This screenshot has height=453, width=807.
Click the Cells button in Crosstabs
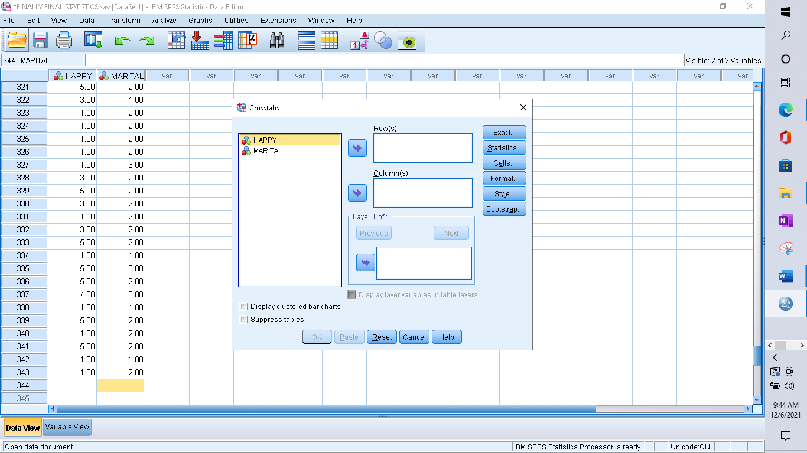(503, 163)
